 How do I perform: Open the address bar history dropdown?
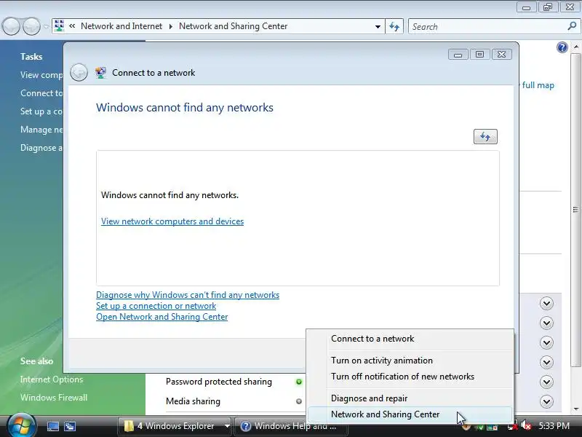tap(378, 26)
